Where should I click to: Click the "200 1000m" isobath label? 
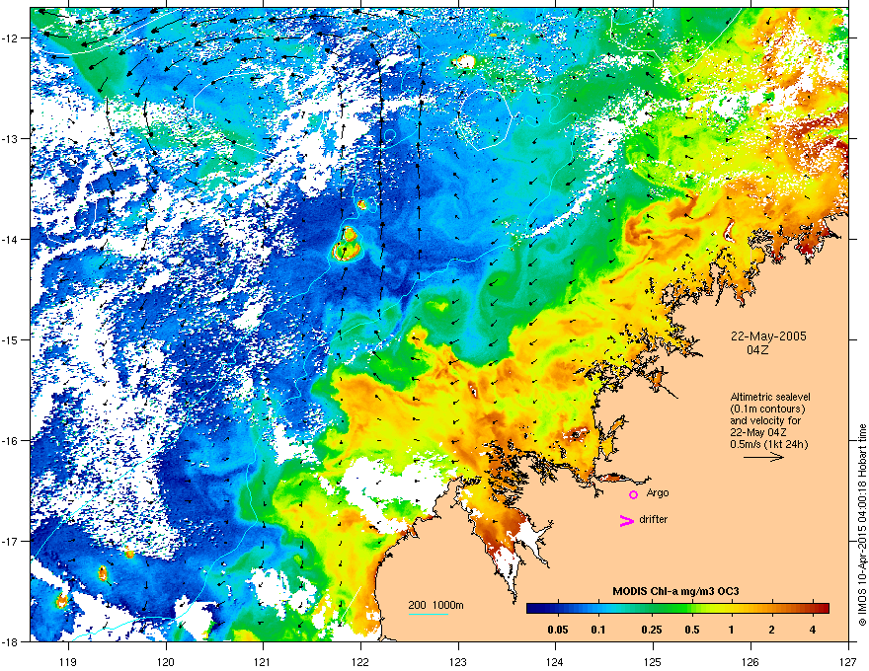[x=435, y=605]
